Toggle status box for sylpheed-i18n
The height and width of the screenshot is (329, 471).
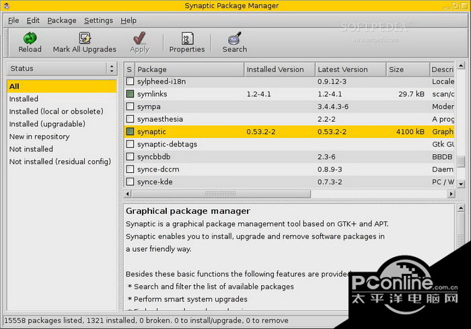point(130,81)
